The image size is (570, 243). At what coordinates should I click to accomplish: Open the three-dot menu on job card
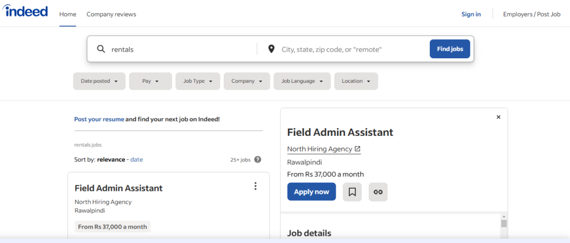point(255,186)
